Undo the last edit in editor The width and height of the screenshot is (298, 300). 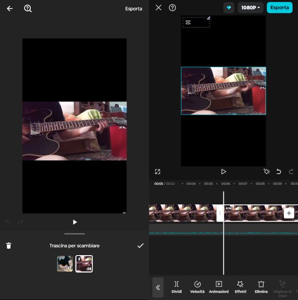point(279,172)
